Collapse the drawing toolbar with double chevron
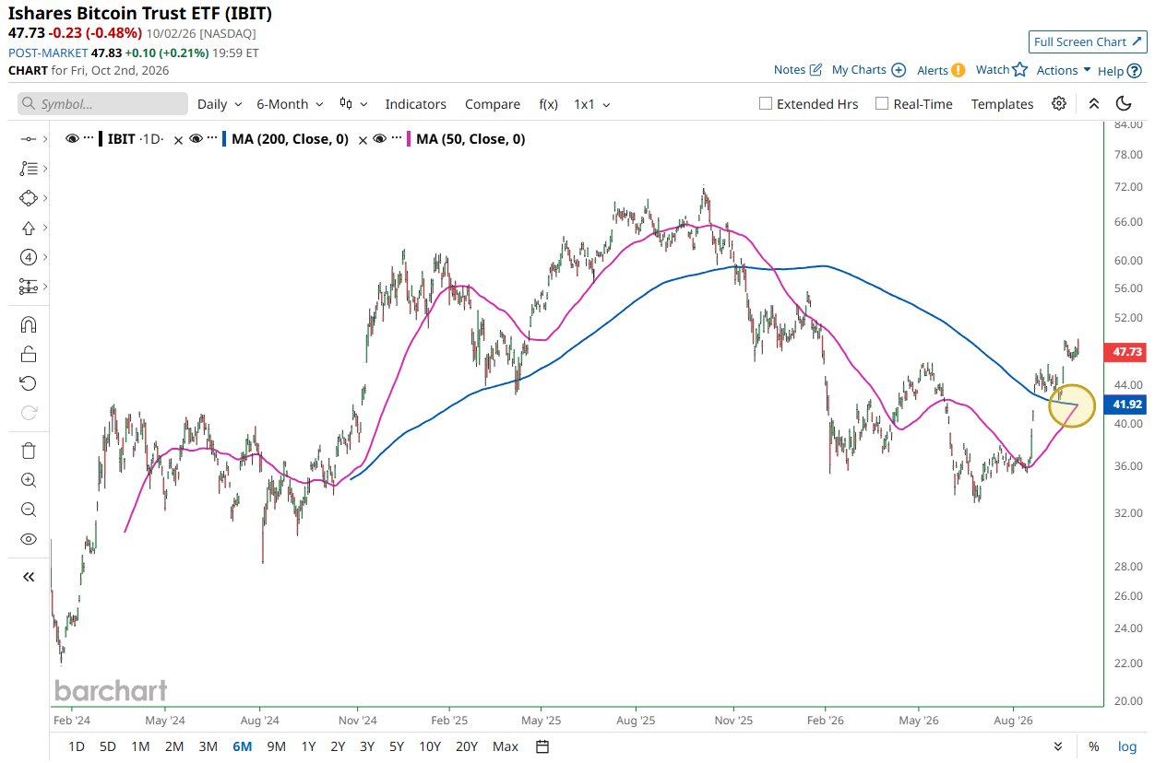Screen dimensions: 1155x763 coord(28,577)
